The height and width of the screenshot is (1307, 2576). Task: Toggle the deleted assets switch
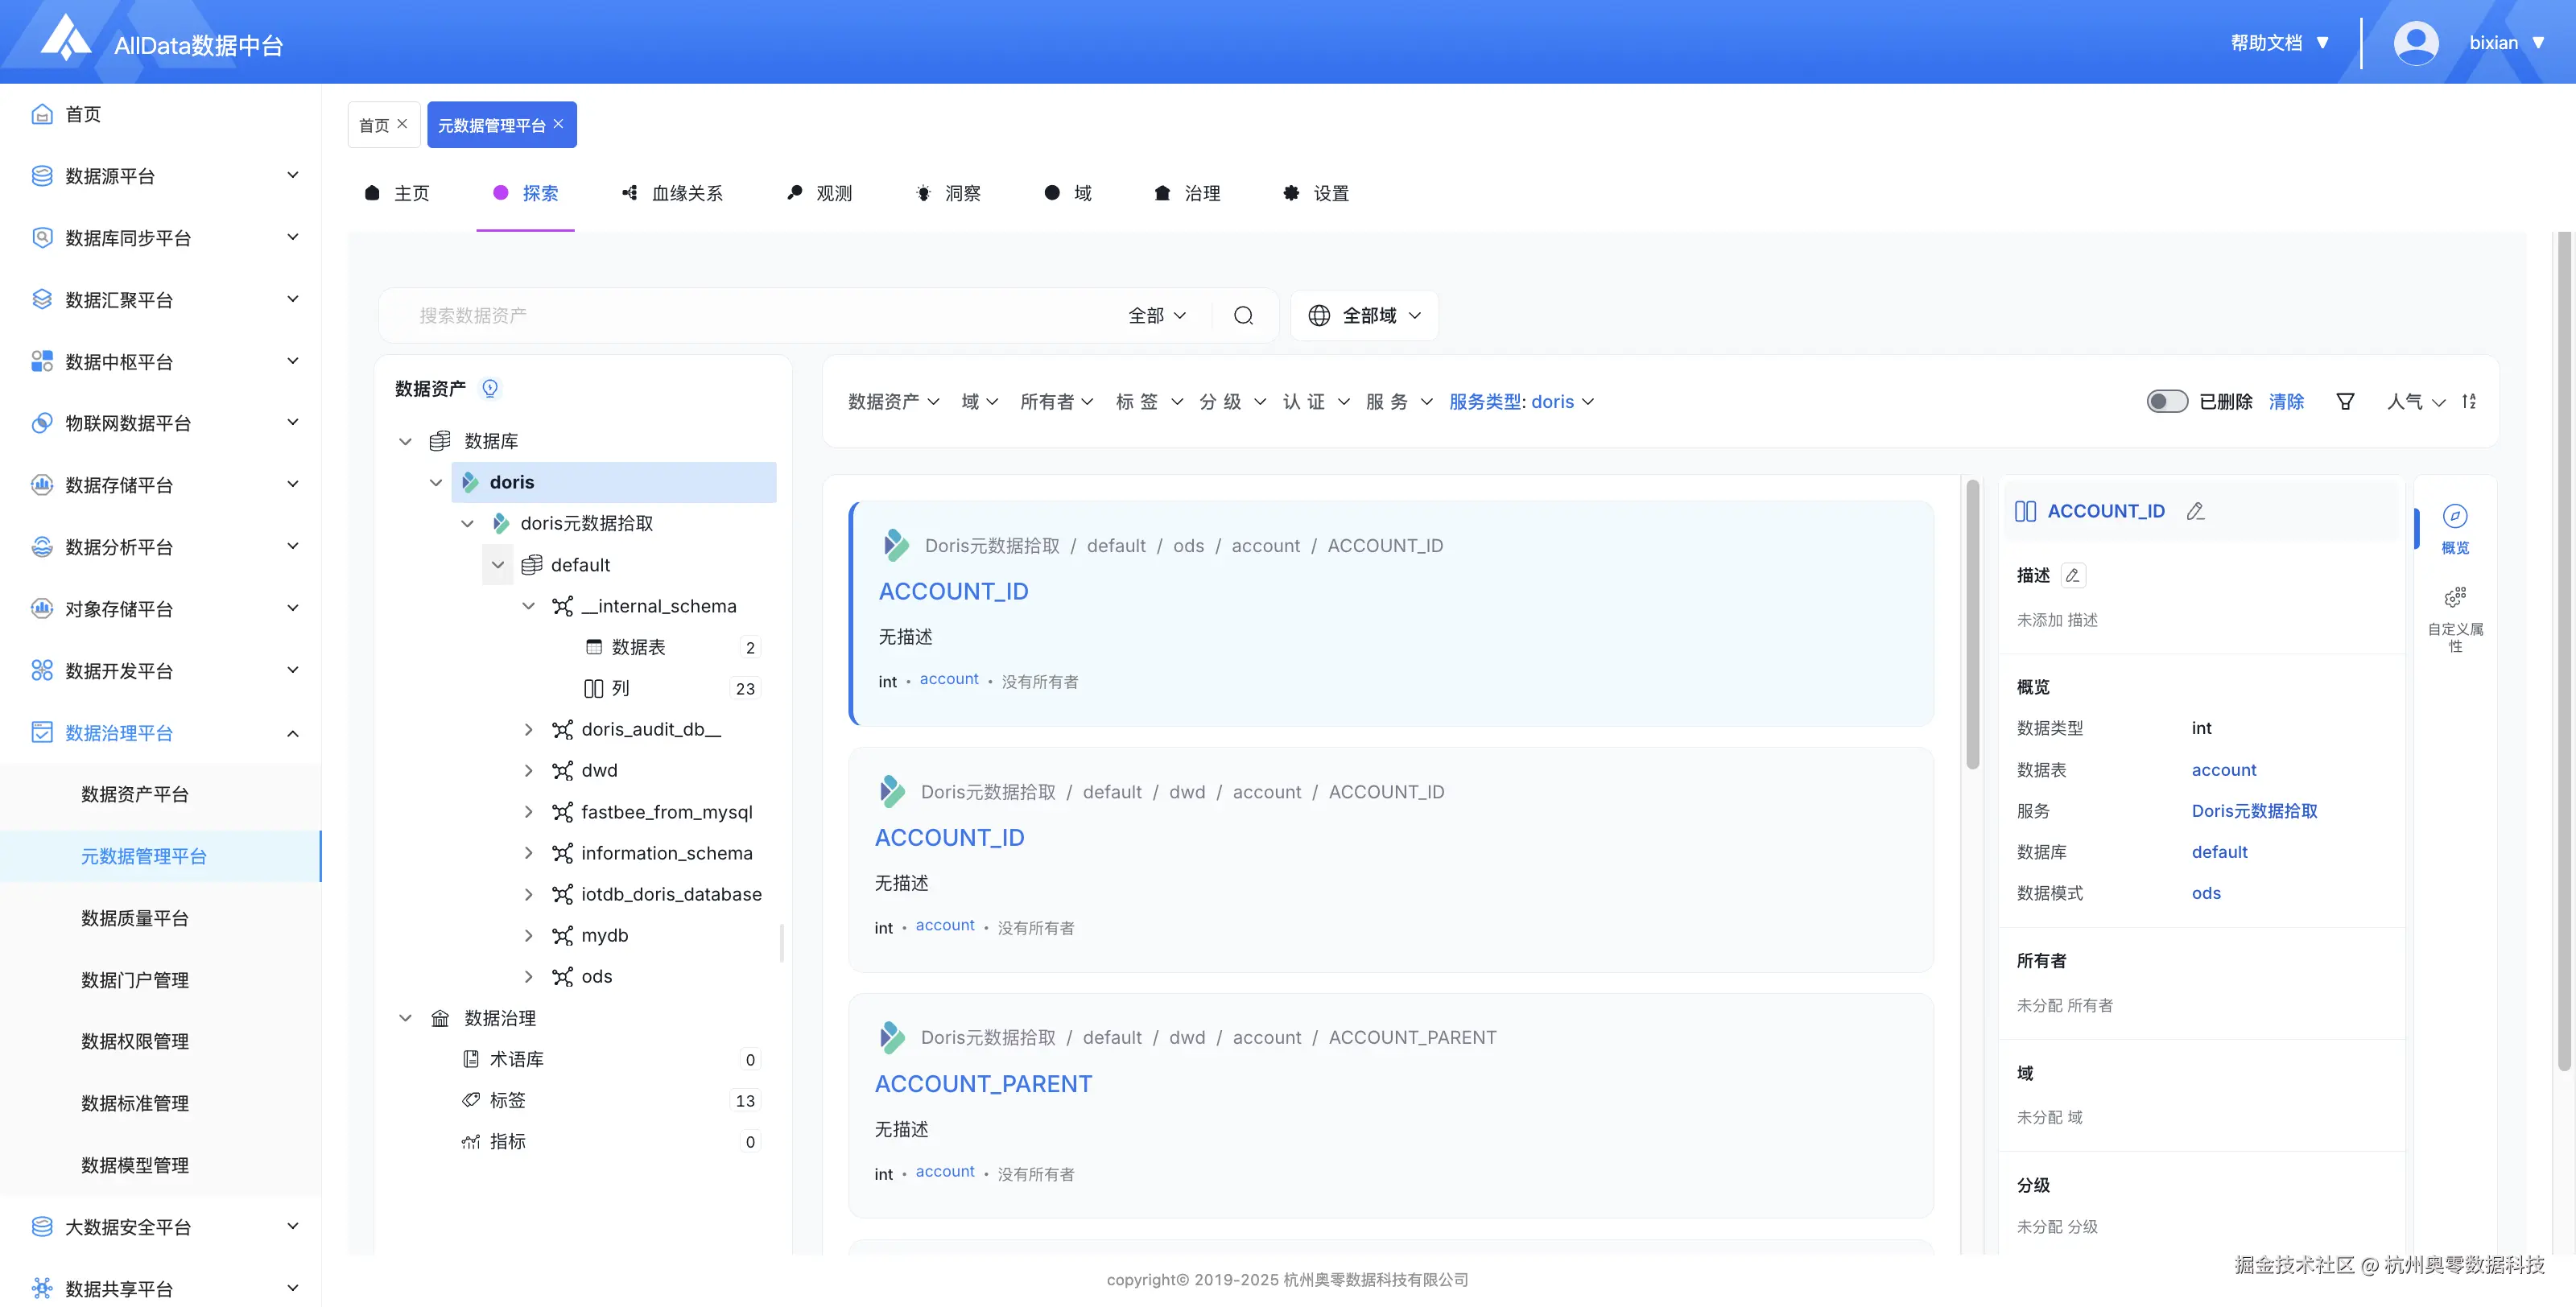click(x=2166, y=402)
